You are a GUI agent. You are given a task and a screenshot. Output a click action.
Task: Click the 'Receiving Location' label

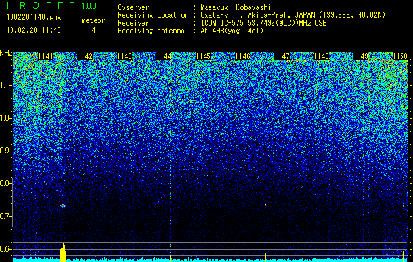[153, 15]
